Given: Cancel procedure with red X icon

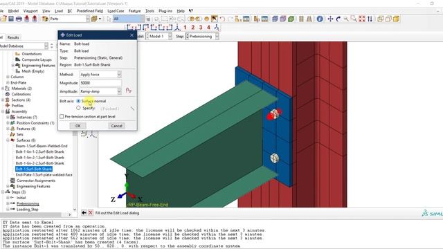Looking at the screenshot, I should (x=91, y=213).
